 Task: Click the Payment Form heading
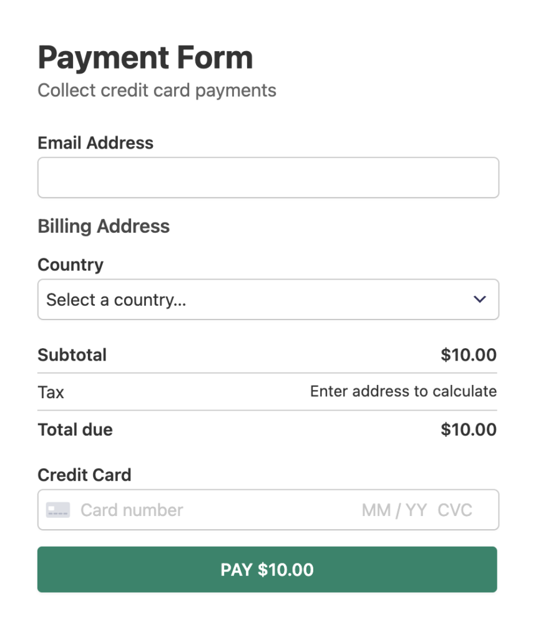(145, 57)
